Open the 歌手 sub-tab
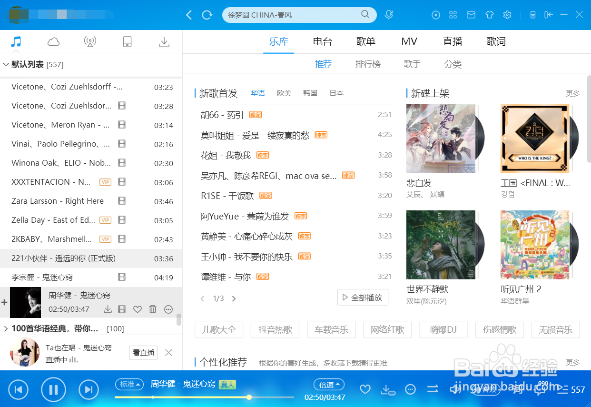Image resolution: width=591 pixels, height=407 pixels. coord(412,64)
